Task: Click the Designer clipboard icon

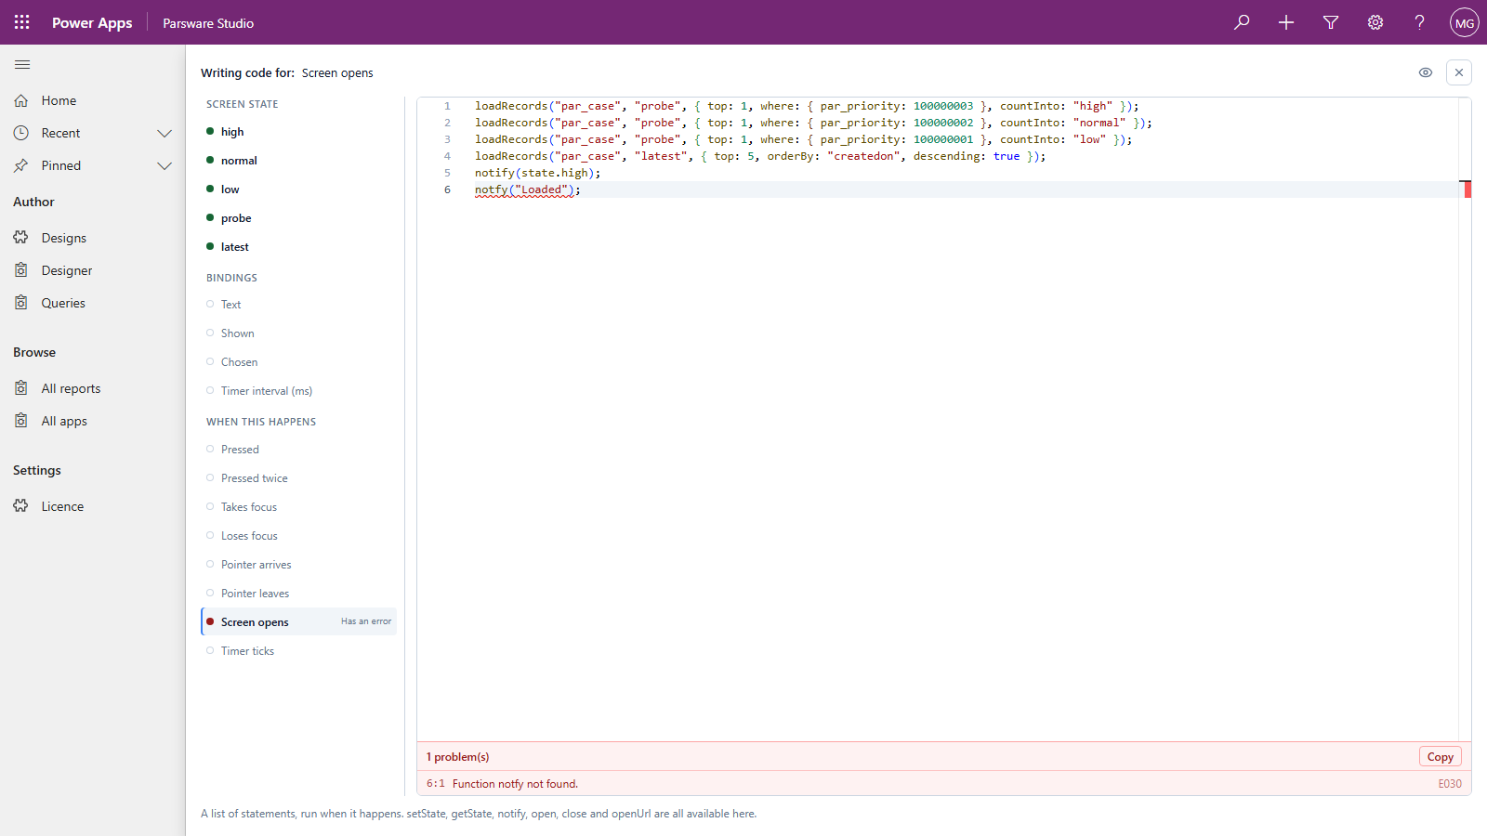Action: pos(21,270)
